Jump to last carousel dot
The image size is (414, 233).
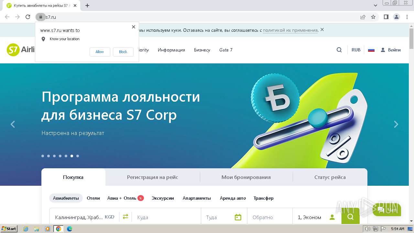pos(78,156)
